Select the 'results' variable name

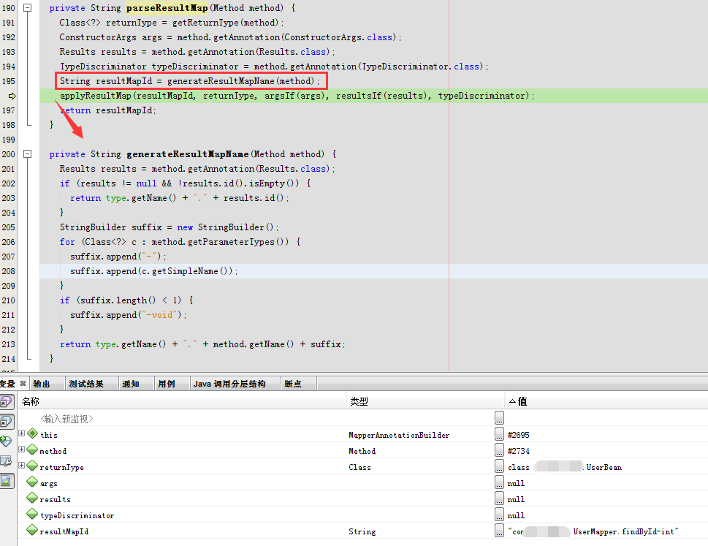point(55,499)
